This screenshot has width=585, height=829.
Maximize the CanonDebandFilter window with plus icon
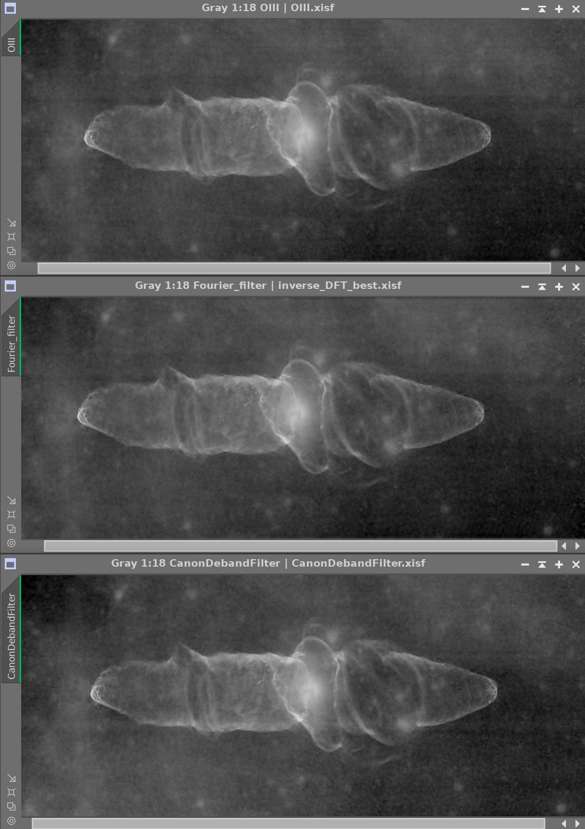click(x=559, y=565)
